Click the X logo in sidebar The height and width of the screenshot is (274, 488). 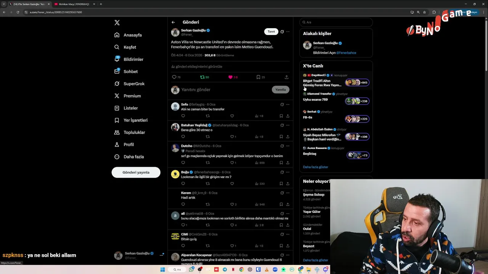tap(117, 23)
